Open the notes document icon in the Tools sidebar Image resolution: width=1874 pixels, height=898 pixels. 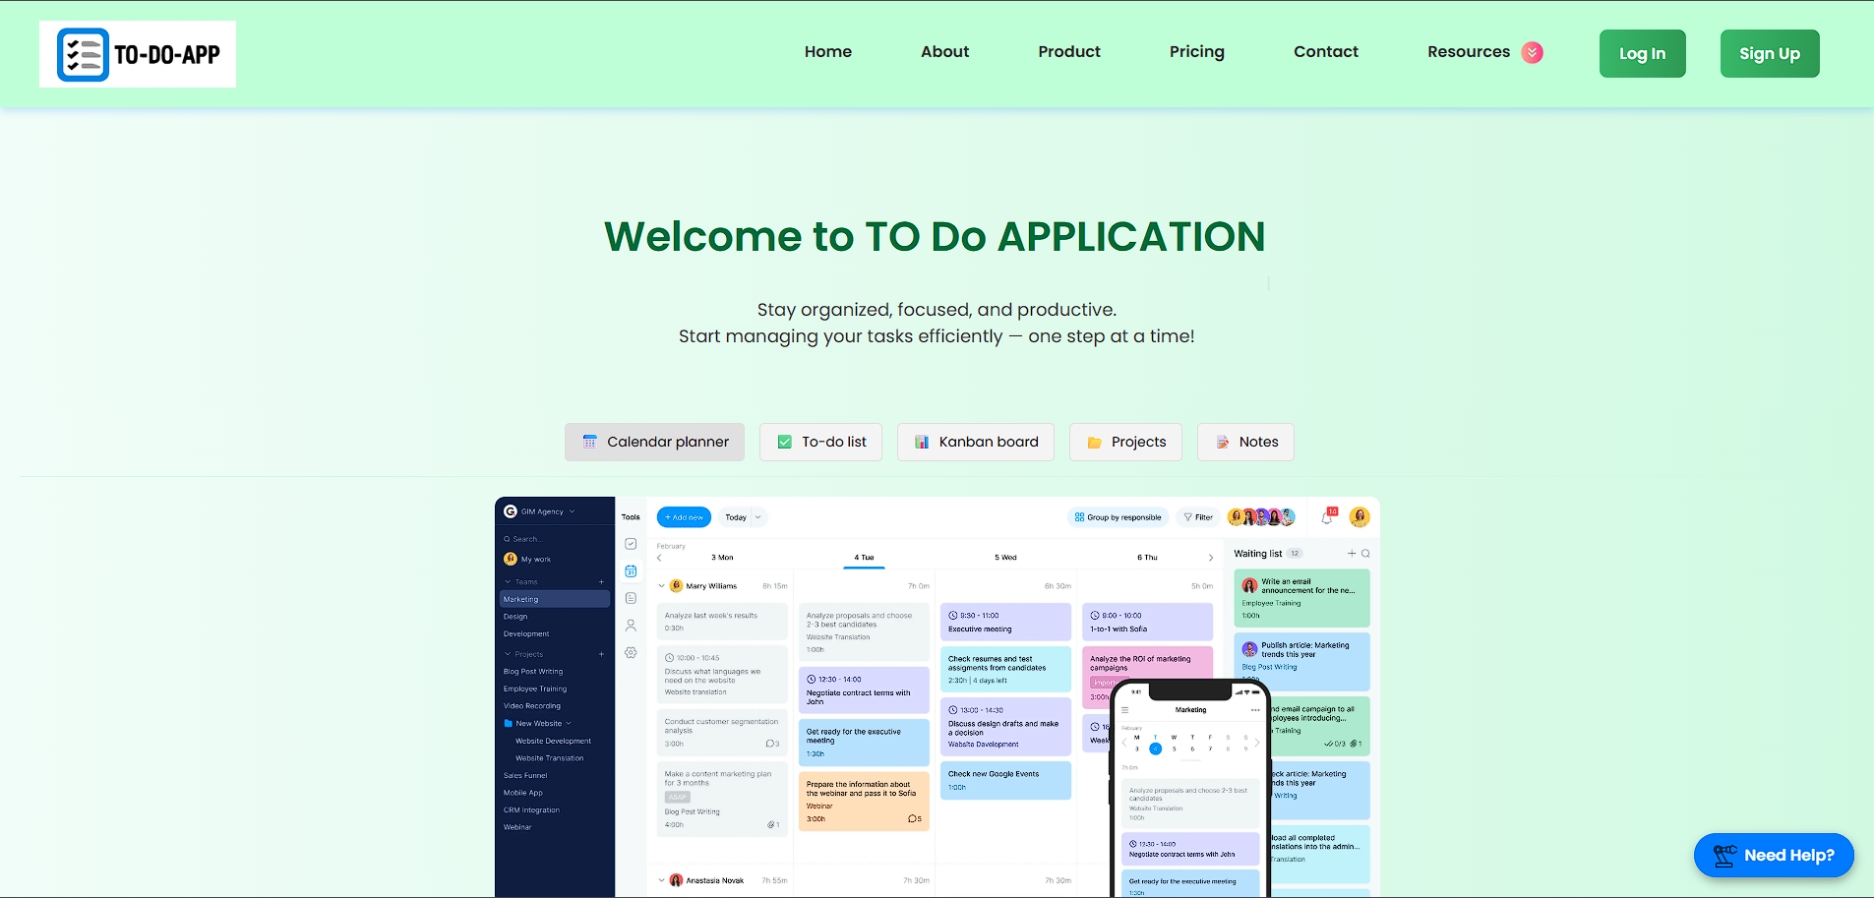(631, 597)
